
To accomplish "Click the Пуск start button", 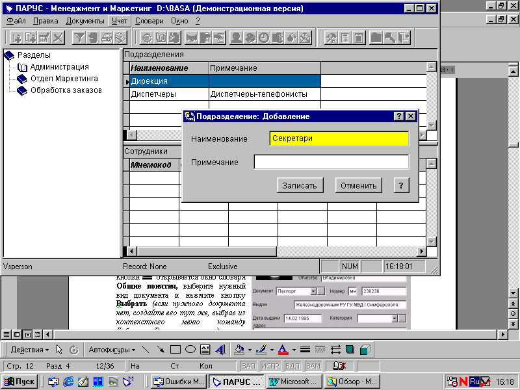I will click(x=20, y=382).
